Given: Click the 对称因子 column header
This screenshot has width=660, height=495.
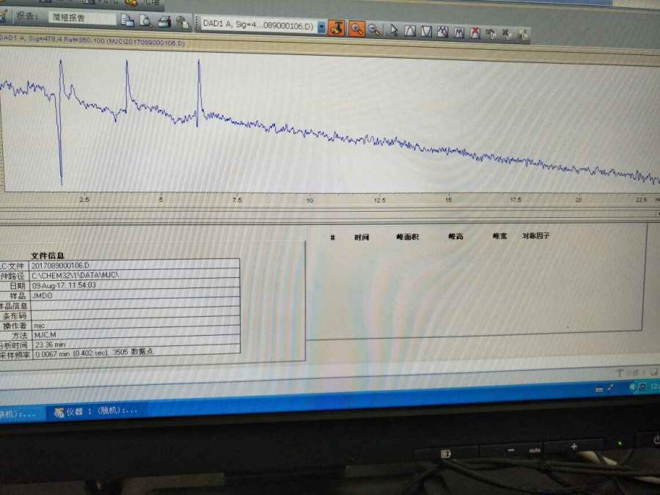Looking at the screenshot, I should (x=536, y=235).
